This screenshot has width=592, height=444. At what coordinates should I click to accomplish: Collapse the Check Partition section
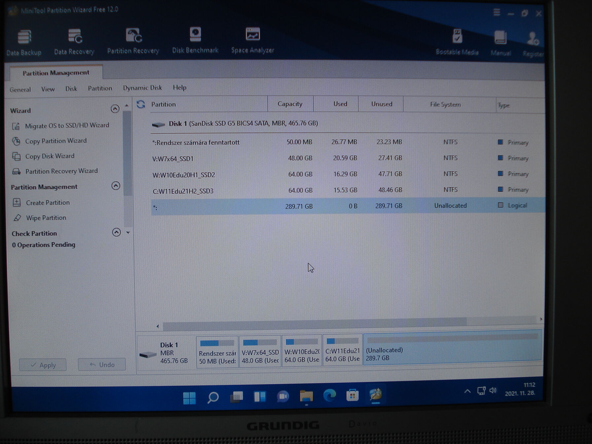pyautogui.click(x=116, y=232)
